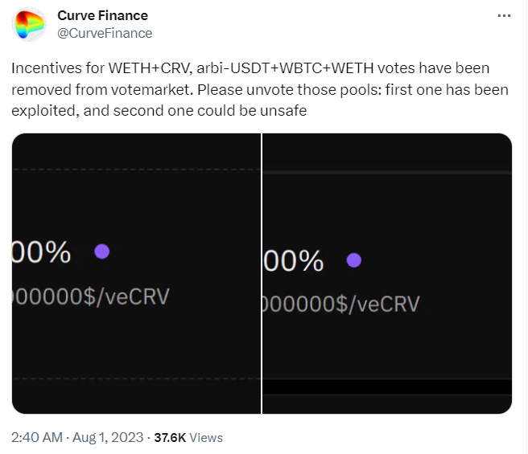Viewport: 528px width, 454px height.
Task: Click the 00% text in right image
Action: coord(294,261)
